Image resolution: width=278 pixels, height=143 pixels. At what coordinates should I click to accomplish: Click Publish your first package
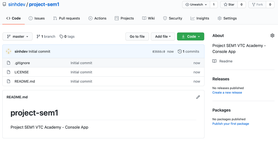pyautogui.click(x=231, y=124)
